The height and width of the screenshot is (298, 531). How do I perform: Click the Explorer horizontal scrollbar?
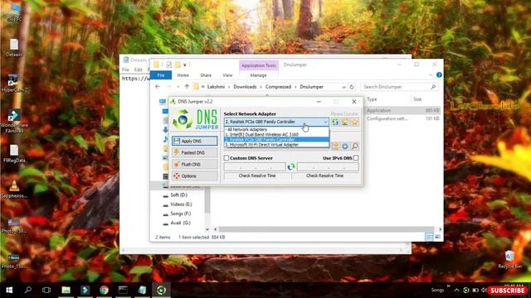coord(326,229)
